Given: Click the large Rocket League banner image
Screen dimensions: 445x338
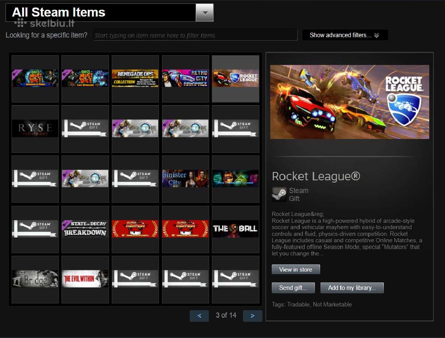Looking at the screenshot, I should [x=350, y=102].
